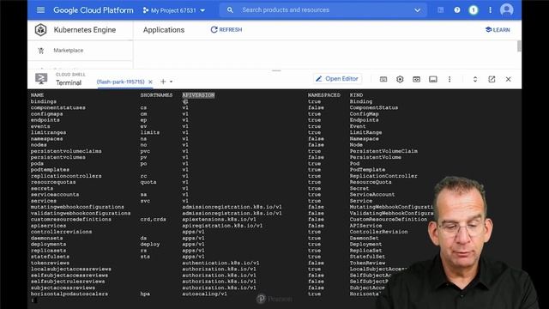Click the Cloud Shell terminal icon

pyautogui.click(x=41, y=79)
